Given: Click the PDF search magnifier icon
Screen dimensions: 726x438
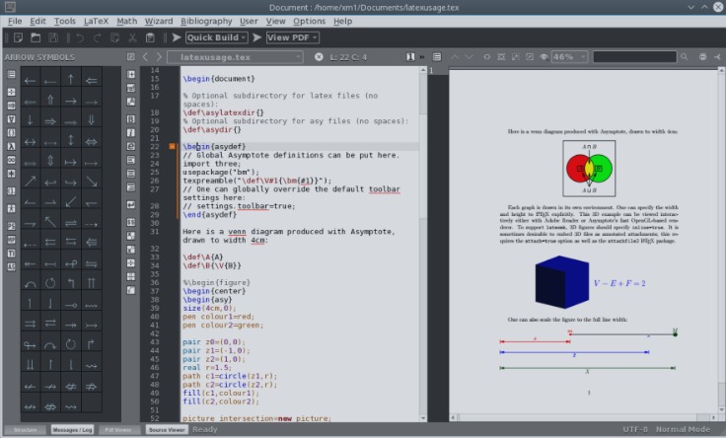Looking at the screenshot, I should 684,56.
